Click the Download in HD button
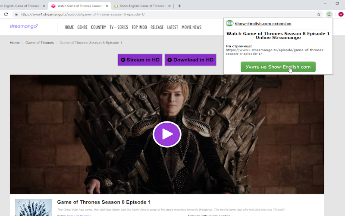The width and height of the screenshot is (345, 216). [190, 60]
